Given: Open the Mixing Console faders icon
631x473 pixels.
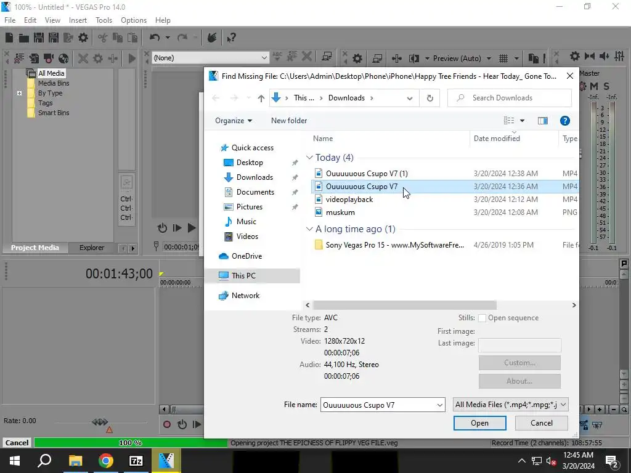Looking at the screenshot, I should click(x=619, y=56).
